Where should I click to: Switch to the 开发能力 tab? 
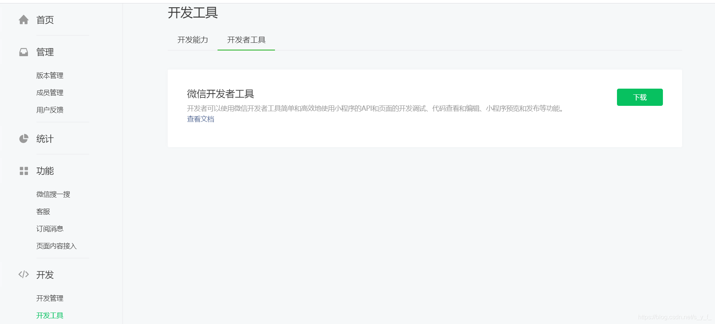[x=193, y=40]
